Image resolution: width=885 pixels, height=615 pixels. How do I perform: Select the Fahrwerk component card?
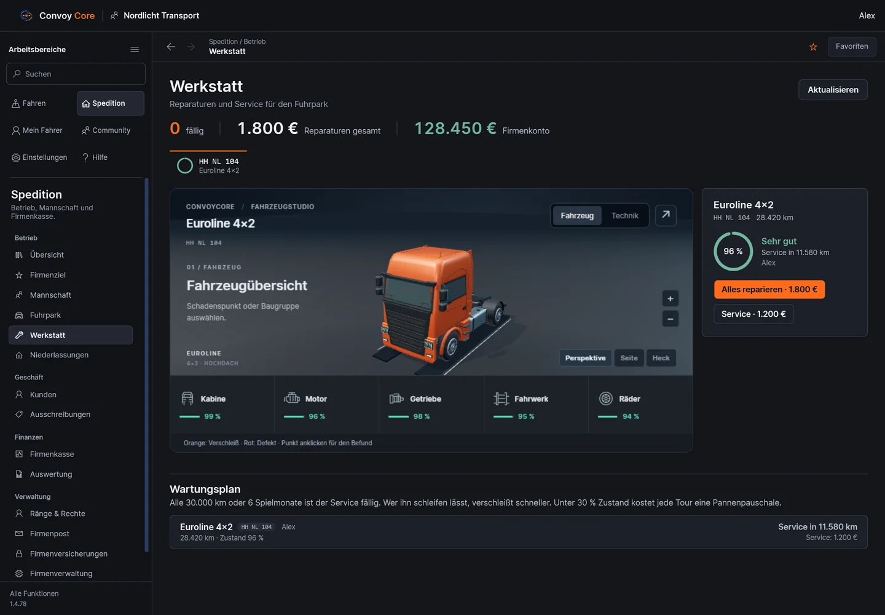(x=536, y=405)
